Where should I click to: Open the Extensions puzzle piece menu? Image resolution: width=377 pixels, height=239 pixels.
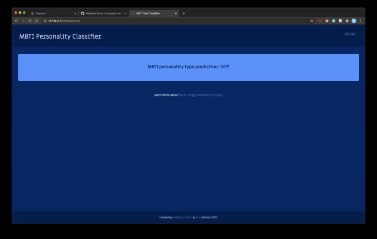(x=347, y=21)
